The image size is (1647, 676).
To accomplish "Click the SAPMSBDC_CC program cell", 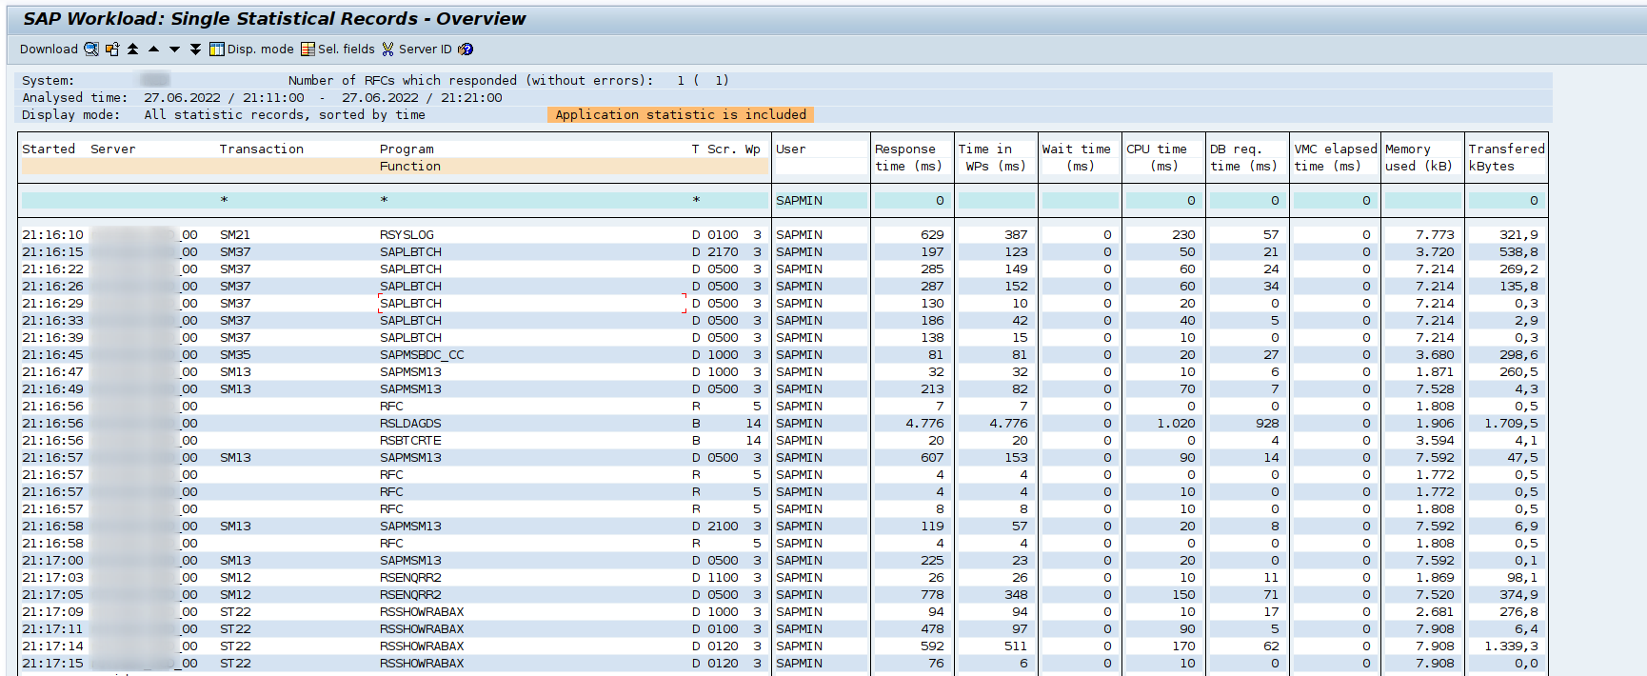I will tap(422, 355).
